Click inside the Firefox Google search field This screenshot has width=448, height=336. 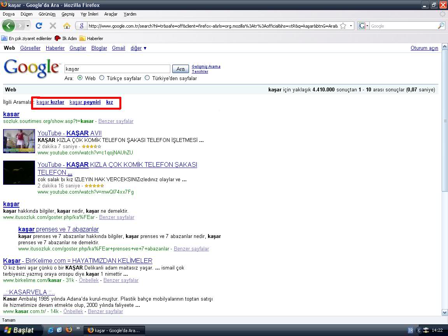(x=403, y=26)
